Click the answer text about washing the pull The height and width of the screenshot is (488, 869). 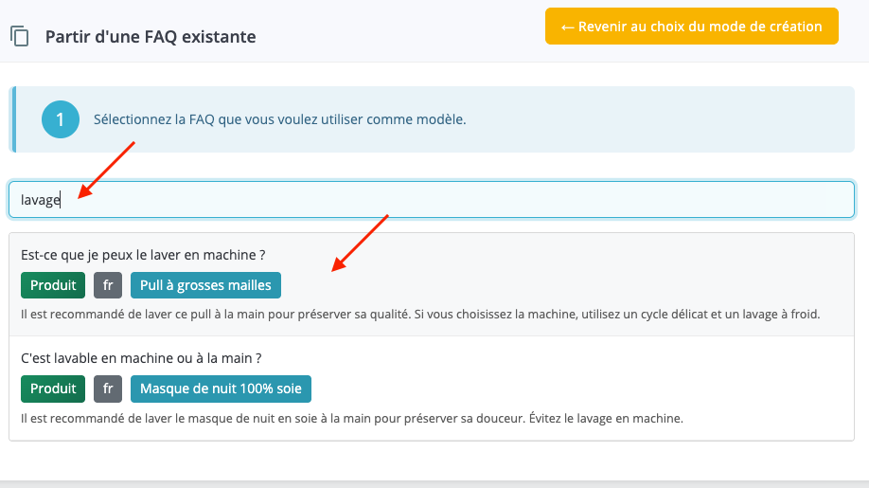(419, 314)
